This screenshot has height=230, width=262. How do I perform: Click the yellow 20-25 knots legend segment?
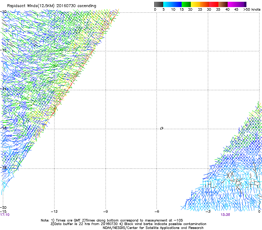point(195,4)
